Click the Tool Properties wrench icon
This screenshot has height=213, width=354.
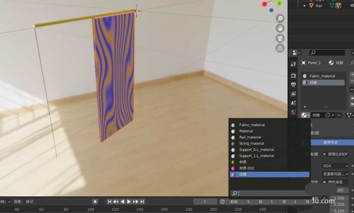pyautogui.click(x=293, y=64)
